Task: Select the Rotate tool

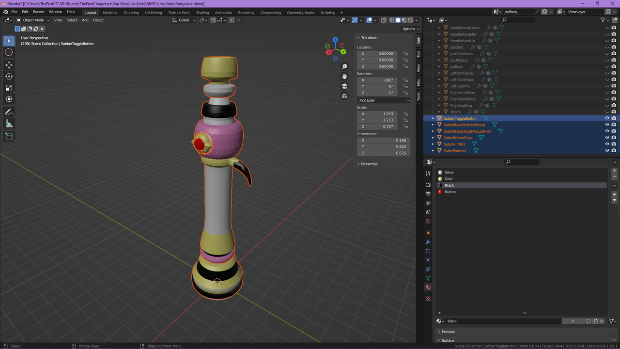Action: (x=9, y=76)
